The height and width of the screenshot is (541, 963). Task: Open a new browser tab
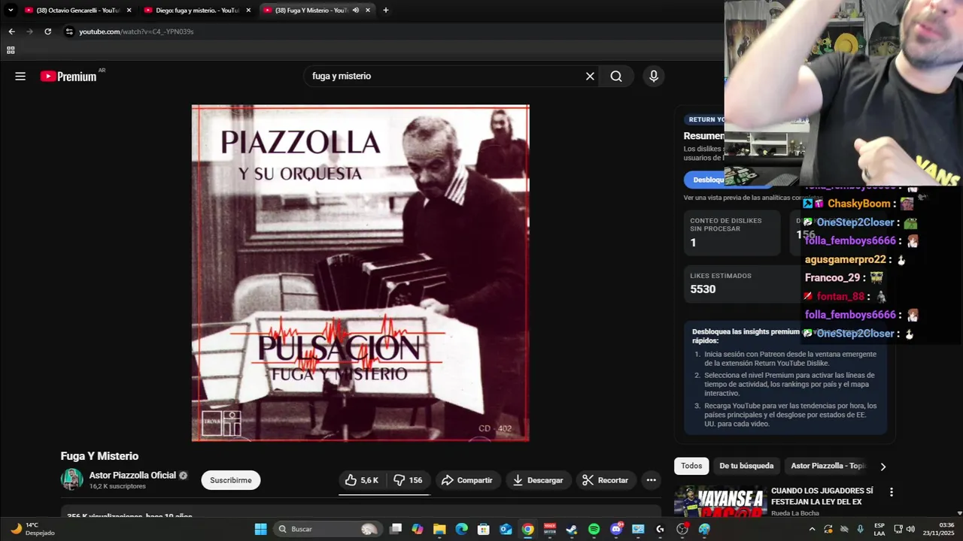coord(386,11)
